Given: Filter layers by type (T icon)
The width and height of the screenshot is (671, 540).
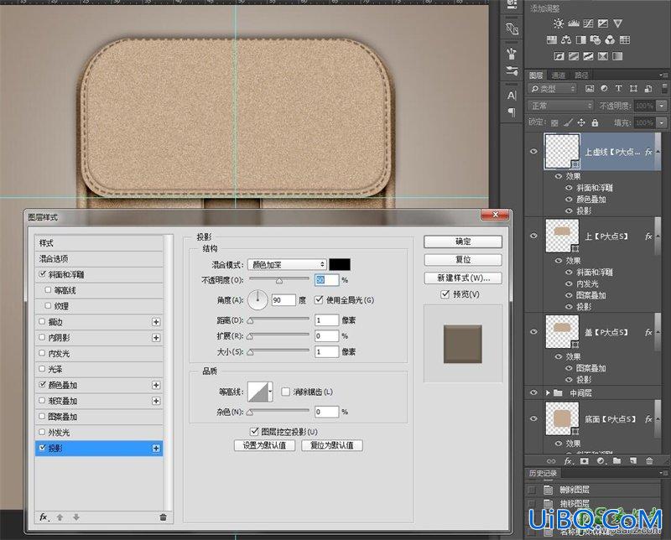Looking at the screenshot, I should pyautogui.click(x=618, y=89).
